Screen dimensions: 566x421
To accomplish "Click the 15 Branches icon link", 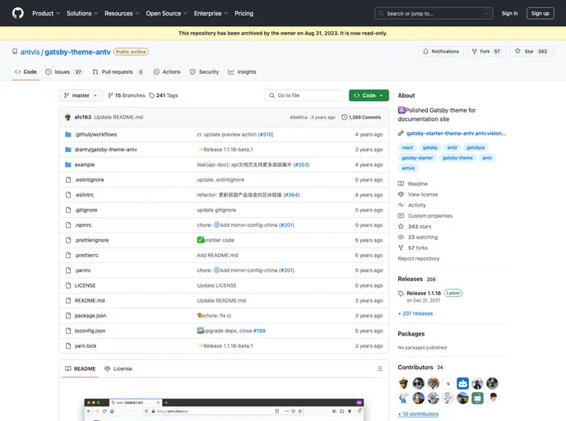I will click(x=111, y=95).
